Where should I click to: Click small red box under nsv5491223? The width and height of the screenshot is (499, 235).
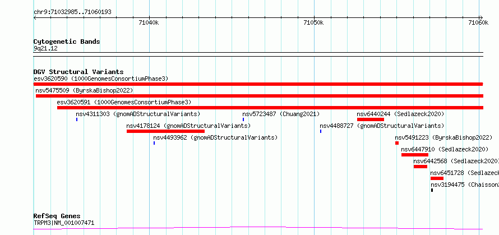(397, 143)
